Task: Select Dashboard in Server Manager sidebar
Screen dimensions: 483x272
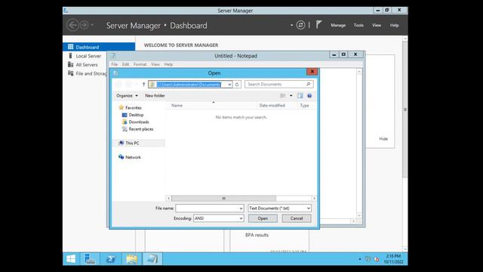Action: pyautogui.click(x=99, y=47)
